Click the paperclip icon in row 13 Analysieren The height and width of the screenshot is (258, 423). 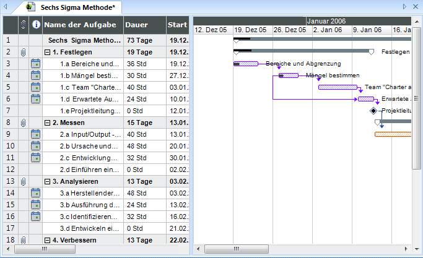pos(23,181)
